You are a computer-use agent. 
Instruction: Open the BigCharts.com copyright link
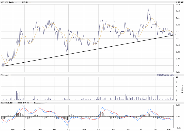[x=165, y=75]
